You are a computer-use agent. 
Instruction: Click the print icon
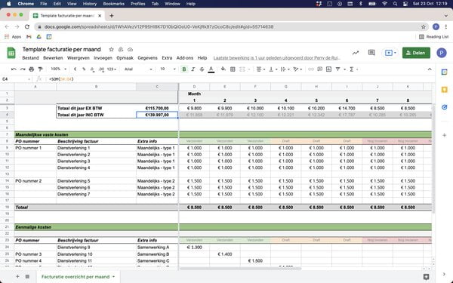click(32, 69)
